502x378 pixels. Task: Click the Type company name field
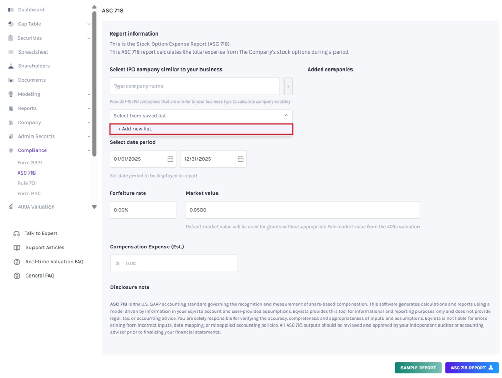pos(195,87)
